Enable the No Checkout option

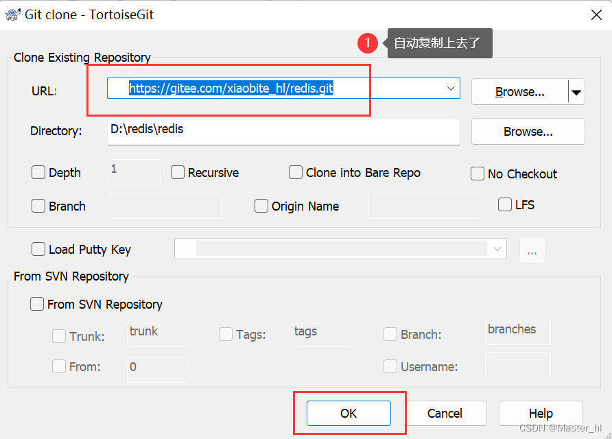coord(478,174)
